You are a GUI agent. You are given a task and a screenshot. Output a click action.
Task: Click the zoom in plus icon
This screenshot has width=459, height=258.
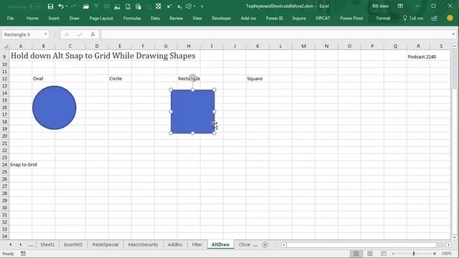tap(435, 254)
